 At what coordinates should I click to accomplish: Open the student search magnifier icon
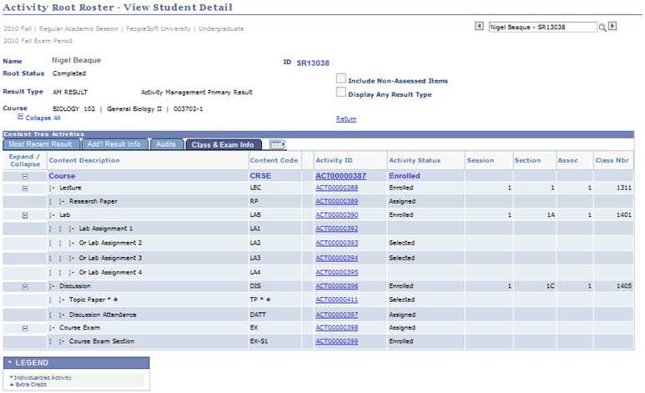click(x=602, y=28)
